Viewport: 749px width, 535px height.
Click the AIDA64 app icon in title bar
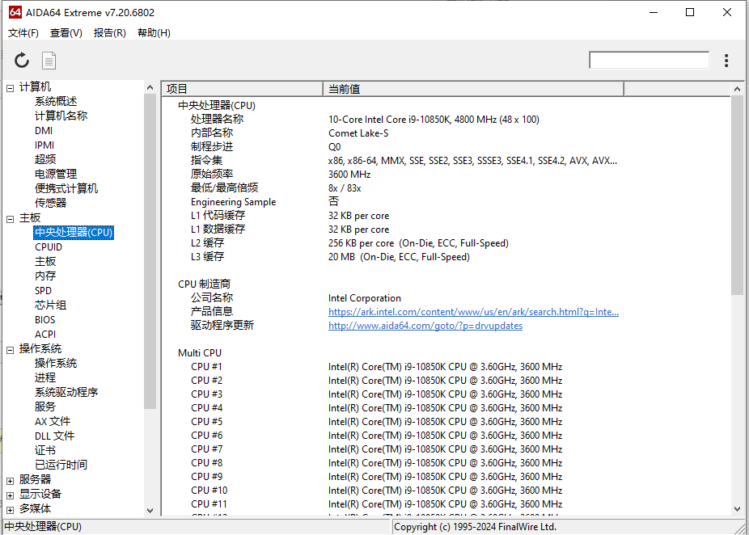15,12
